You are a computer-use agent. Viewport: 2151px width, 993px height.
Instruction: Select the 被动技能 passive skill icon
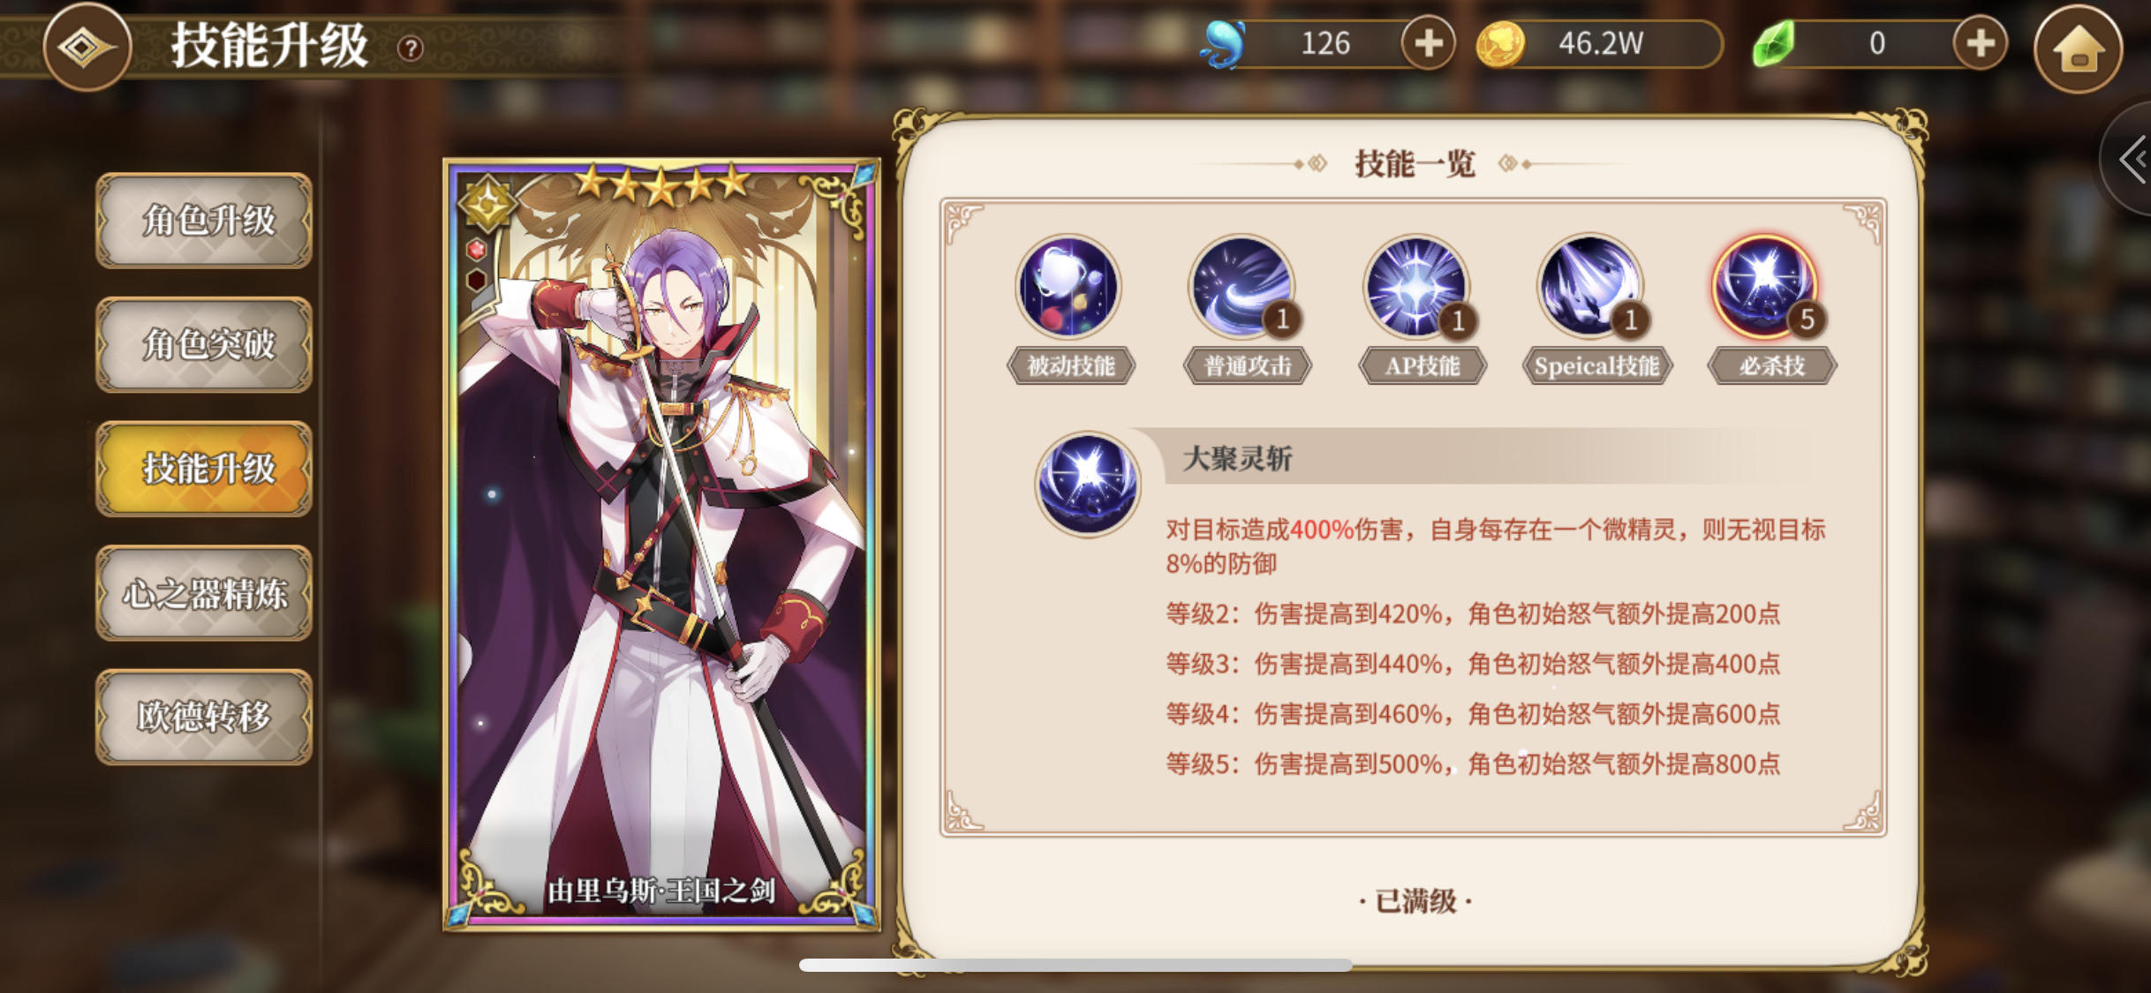[x=1068, y=287]
